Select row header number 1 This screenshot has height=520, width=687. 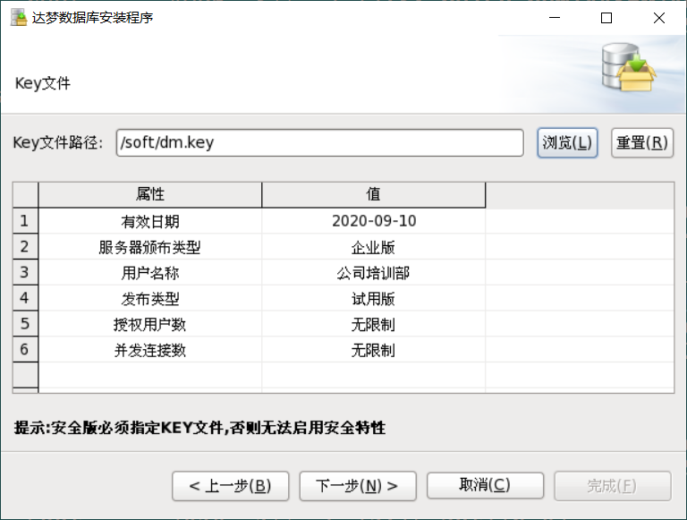click(25, 221)
